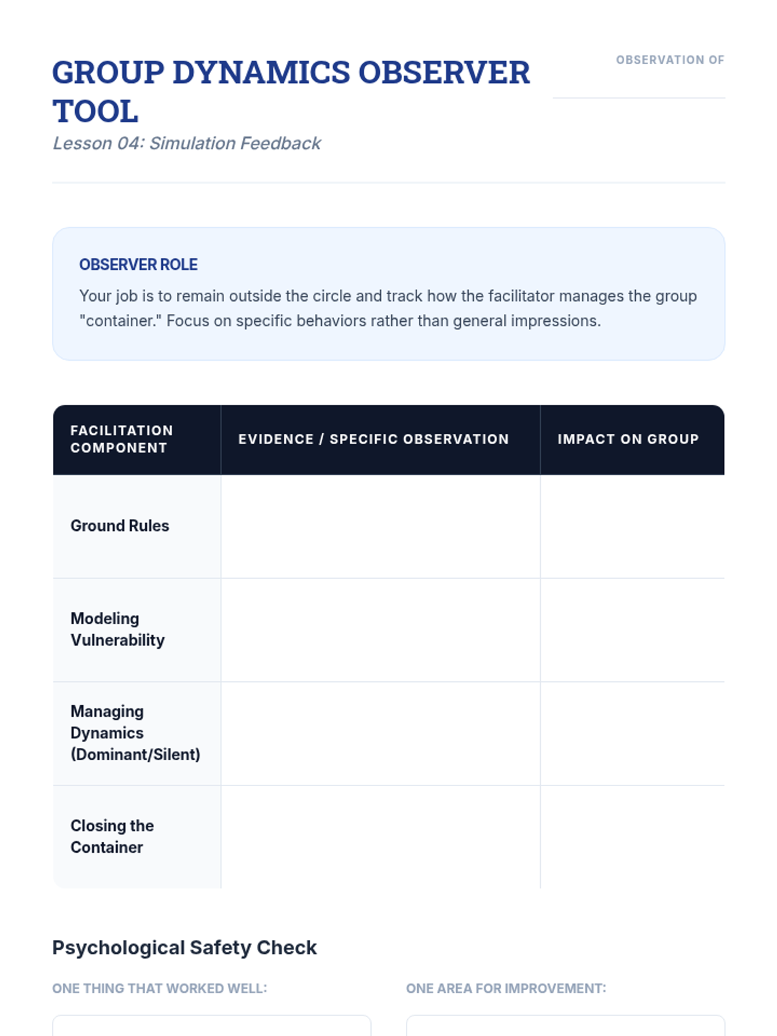
Task: Click the Managing Dynamics evidence cell
Action: click(x=381, y=734)
